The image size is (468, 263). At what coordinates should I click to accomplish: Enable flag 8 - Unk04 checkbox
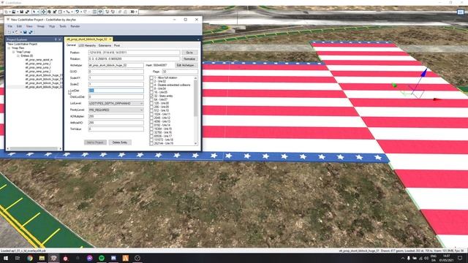coord(151,88)
